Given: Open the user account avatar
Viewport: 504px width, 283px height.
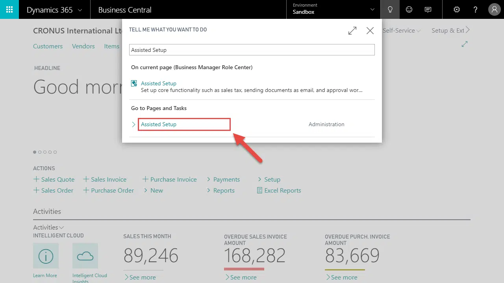Looking at the screenshot, I should tap(495, 9).
